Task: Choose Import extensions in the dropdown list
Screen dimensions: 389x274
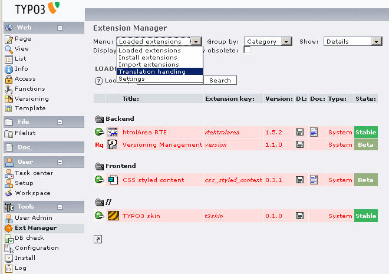Action: [x=145, y=65]
